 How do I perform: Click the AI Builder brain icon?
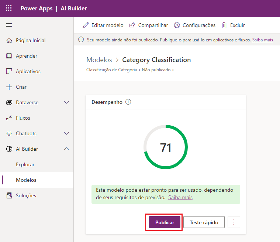[x=9, y=149]
